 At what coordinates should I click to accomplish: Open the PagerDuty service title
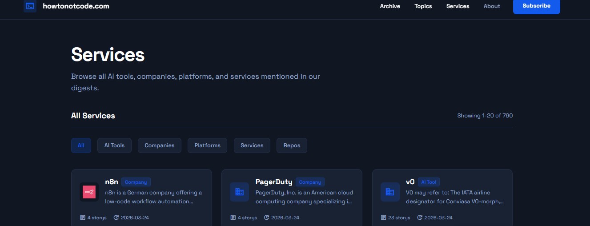point(274,182)
